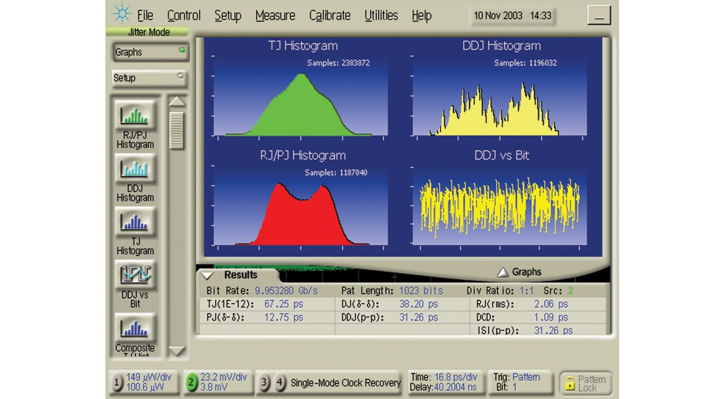Image resolution: width=725 pixels, height=399 pixels.
Task: Open the Time and Delay timebase button
Action: point(446,383)
